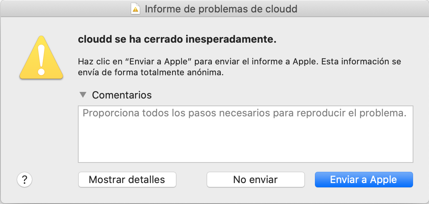Click the description line starting "Haz clic en"
The width and height of the screenshot is (429, 204).
(x=239, y=62)
